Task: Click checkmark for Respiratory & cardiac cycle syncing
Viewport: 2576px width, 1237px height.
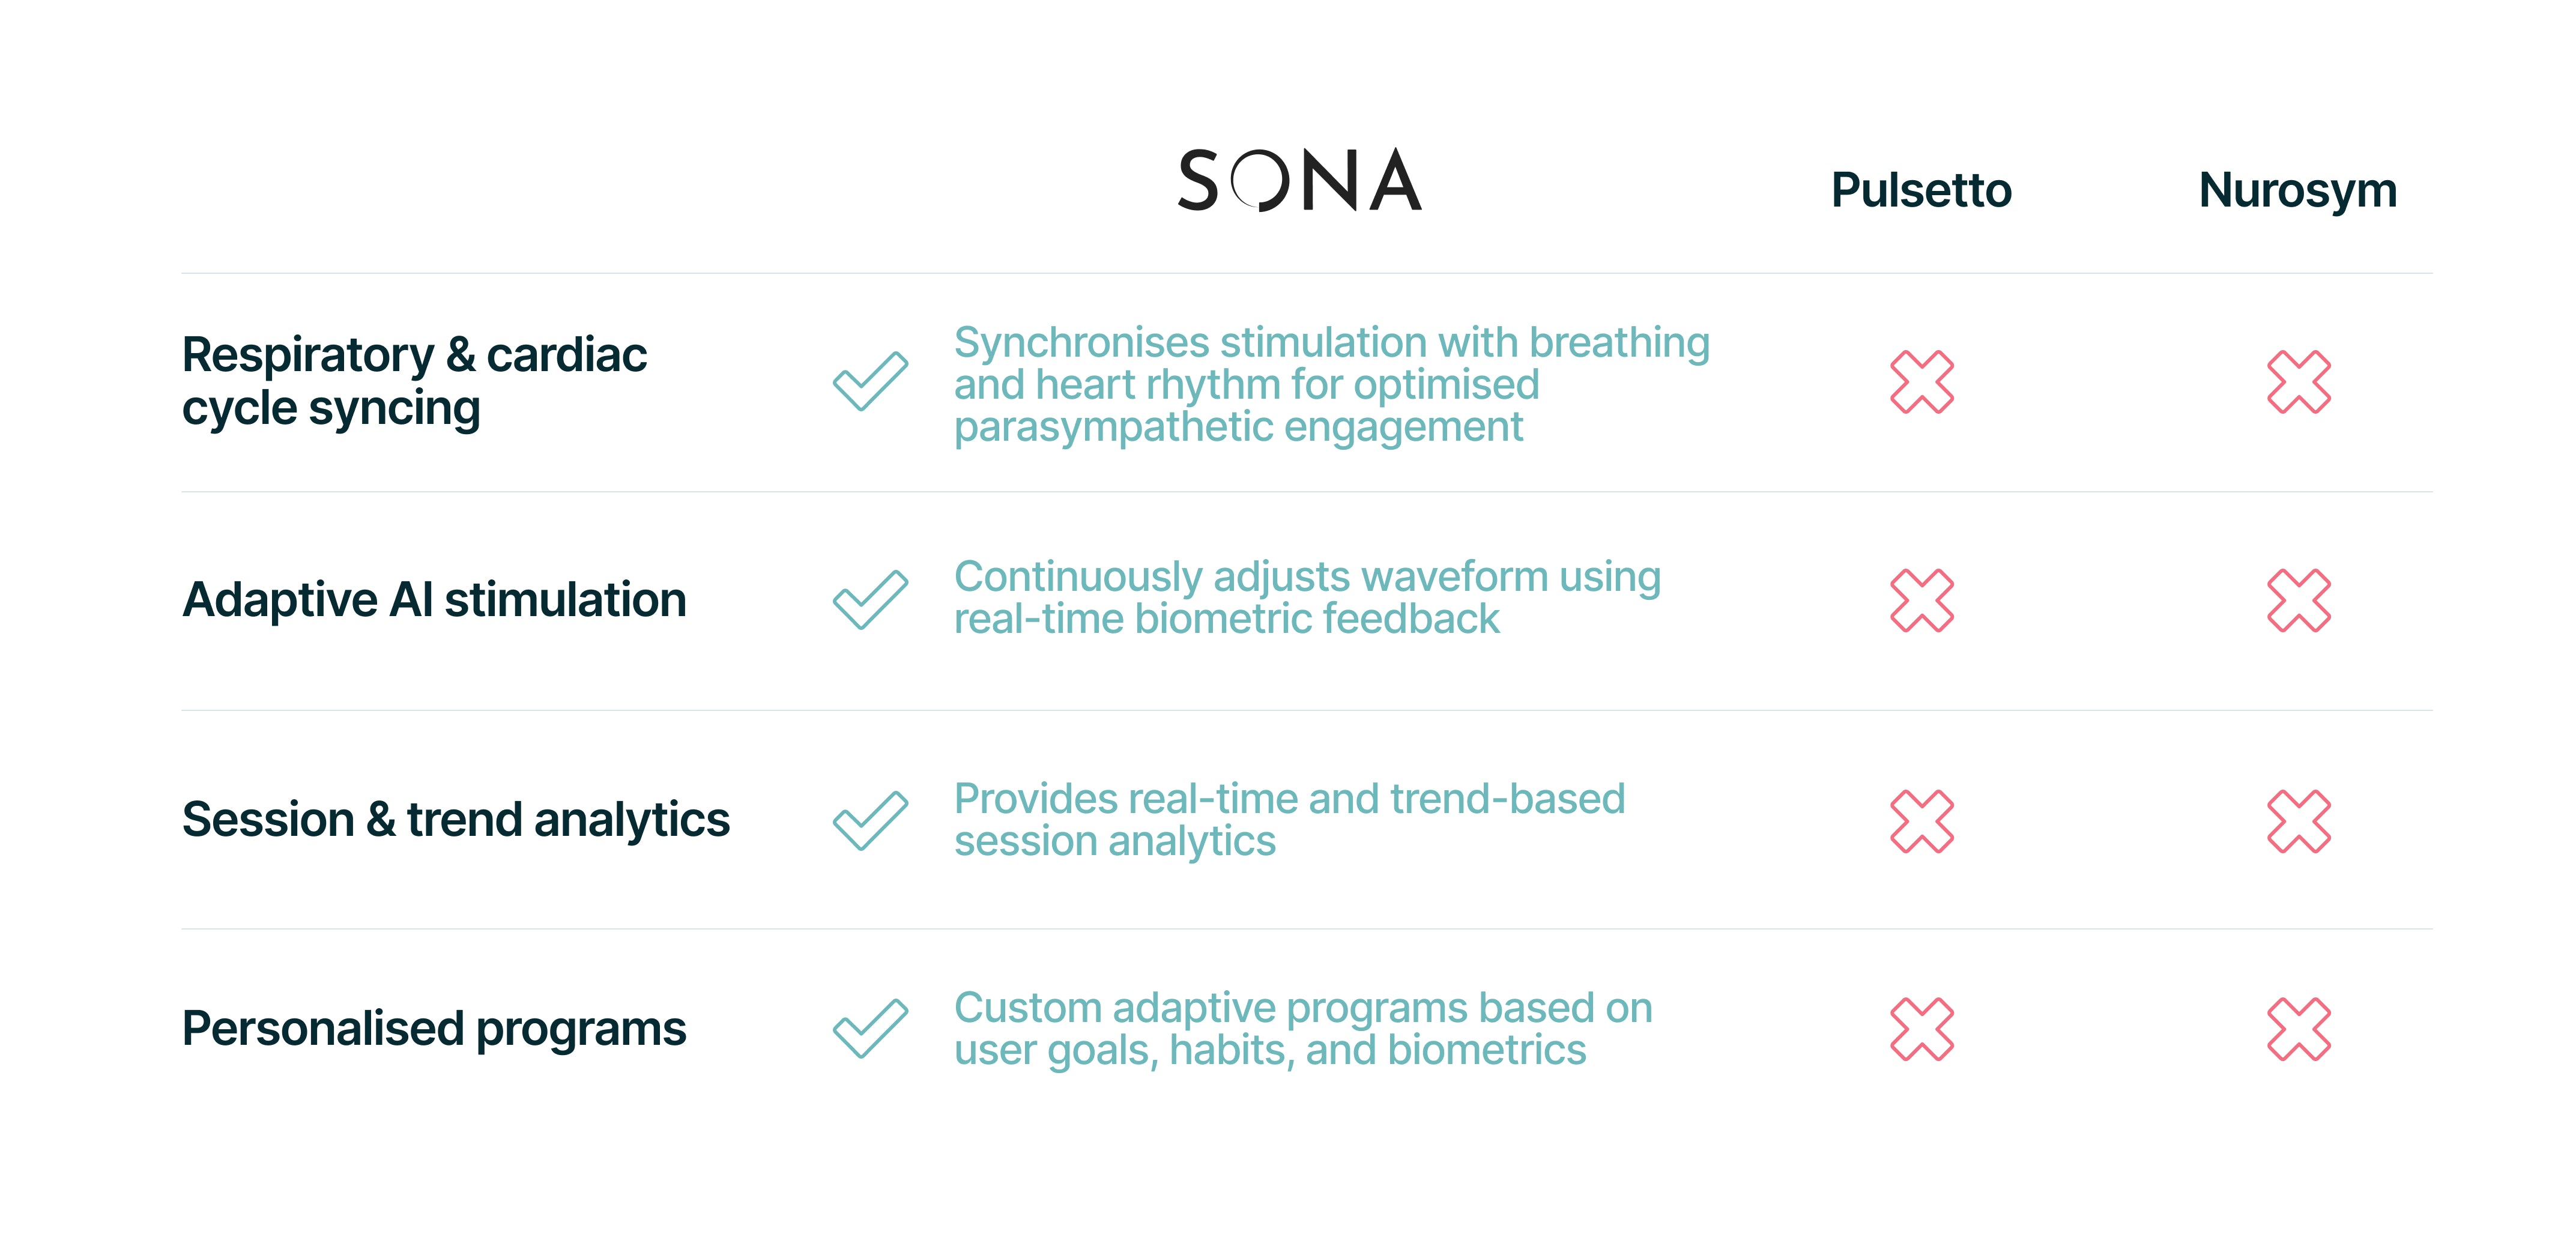Action: pyautogui.click(x=870, y=381)
